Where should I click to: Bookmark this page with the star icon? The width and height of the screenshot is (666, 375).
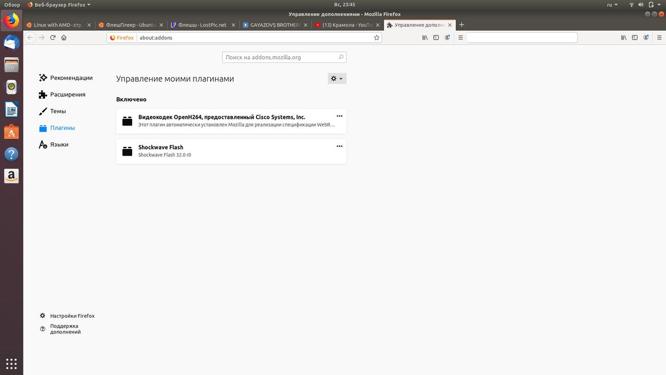click(x=377, y=37)
